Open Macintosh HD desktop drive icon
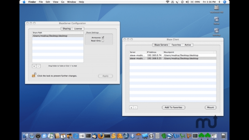Image resolution: width=249 pixels, height=140 pixels. (217, 8)
